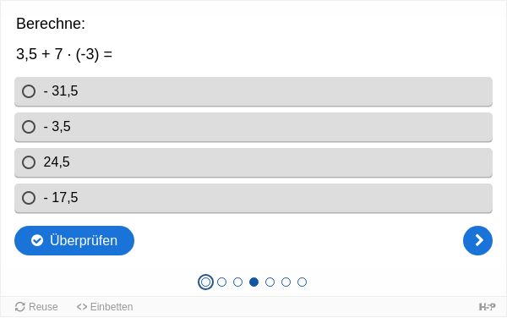Jump to the first progress dot
The image size is (507, 318).
[x=205, y=282]
